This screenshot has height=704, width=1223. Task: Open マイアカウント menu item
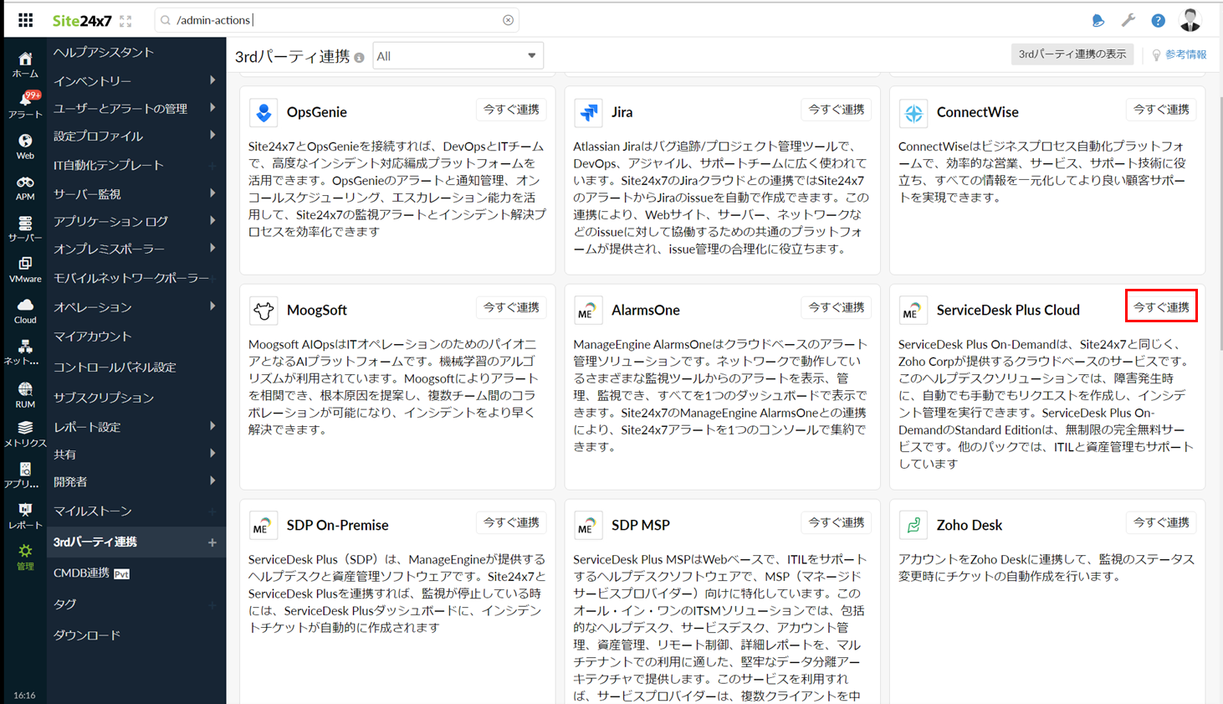click(x=93, y=337)
